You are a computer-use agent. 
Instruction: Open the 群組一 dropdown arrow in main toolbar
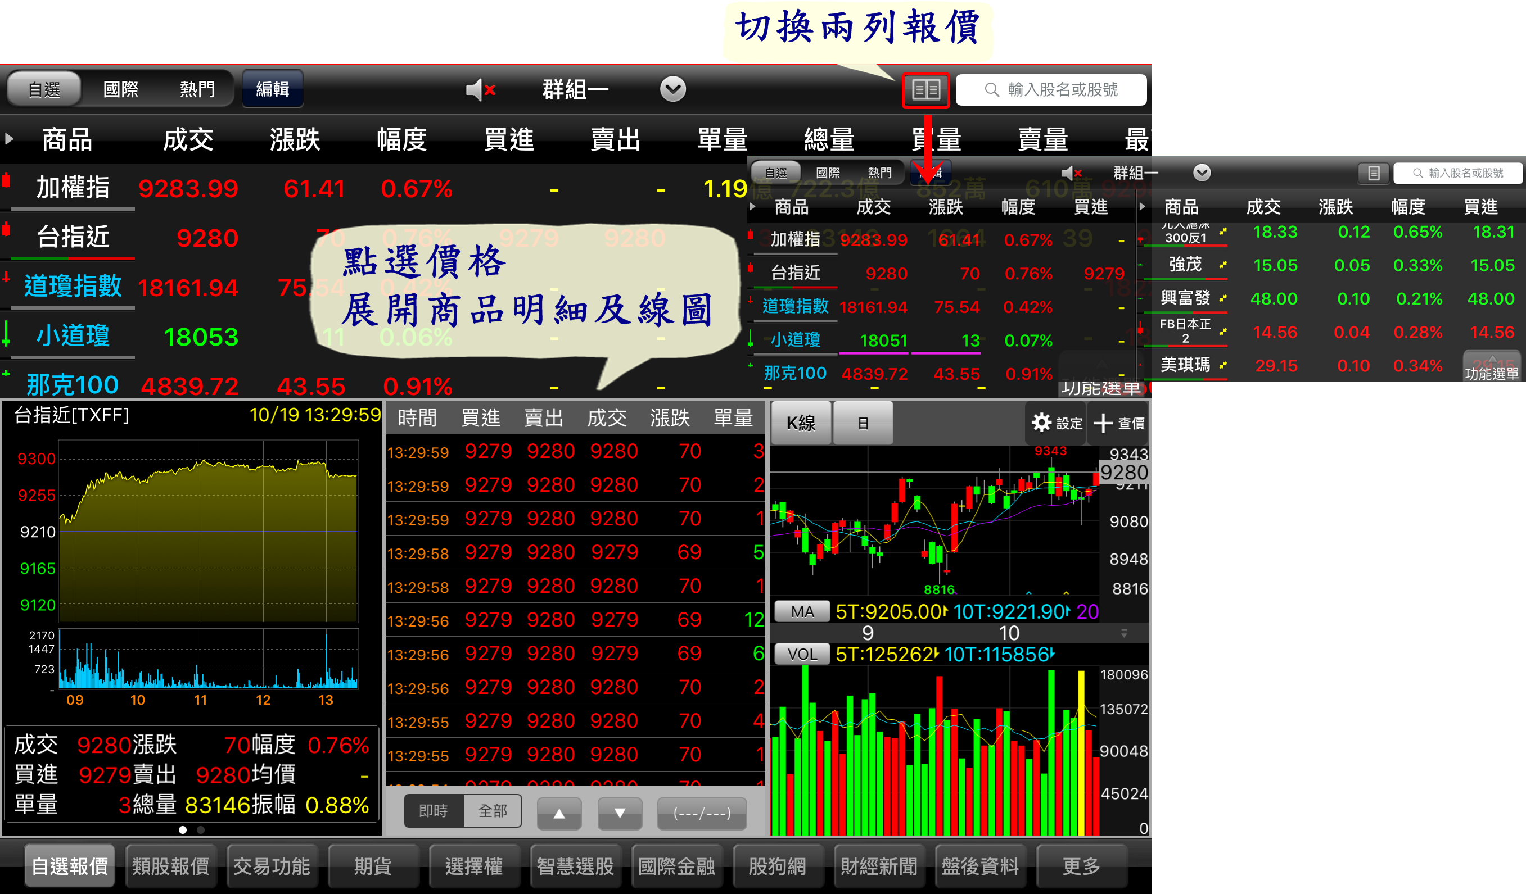coord(673,89)
